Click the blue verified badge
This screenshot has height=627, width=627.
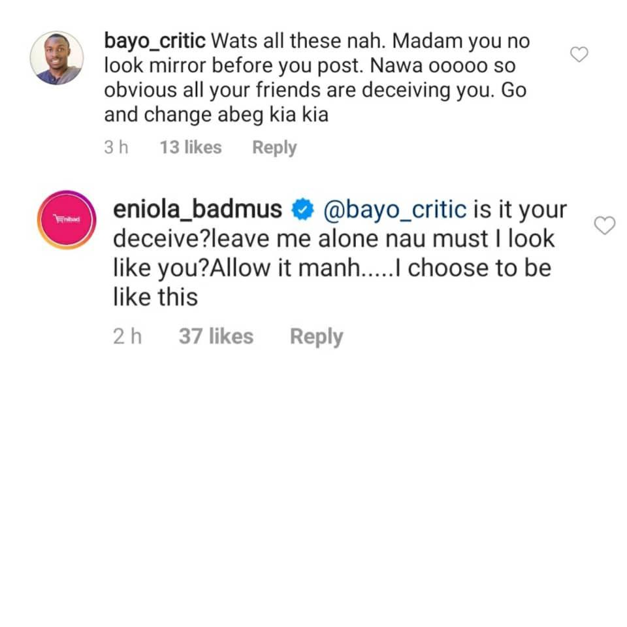(302, 209)
